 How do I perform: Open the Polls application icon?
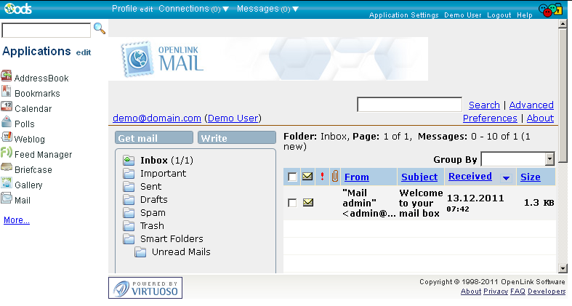tap(7, 124)
